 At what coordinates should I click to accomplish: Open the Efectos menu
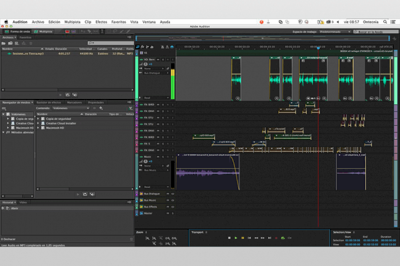(101, 22)
